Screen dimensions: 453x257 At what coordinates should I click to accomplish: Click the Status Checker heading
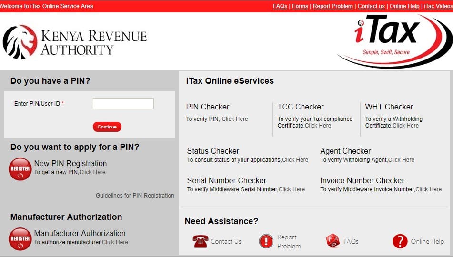[213, 151]
